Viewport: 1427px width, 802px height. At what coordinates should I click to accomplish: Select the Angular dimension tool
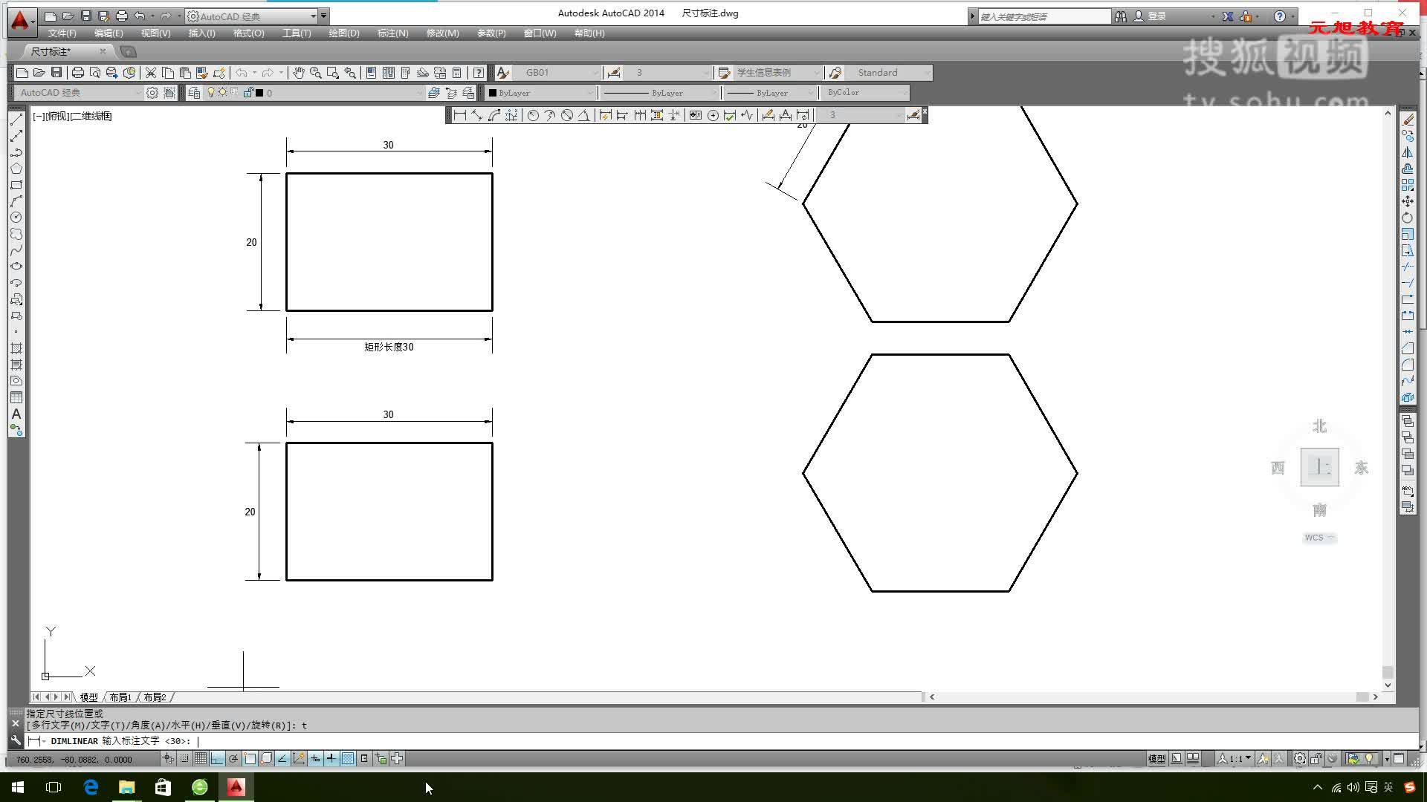[584, 115]
